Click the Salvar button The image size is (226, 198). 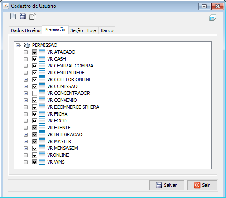tap(166, 185)
